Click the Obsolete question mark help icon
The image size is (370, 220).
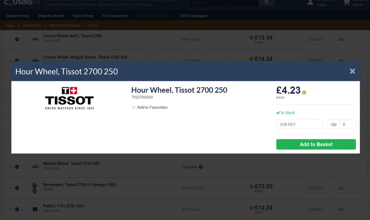click(x=201, y=167)
